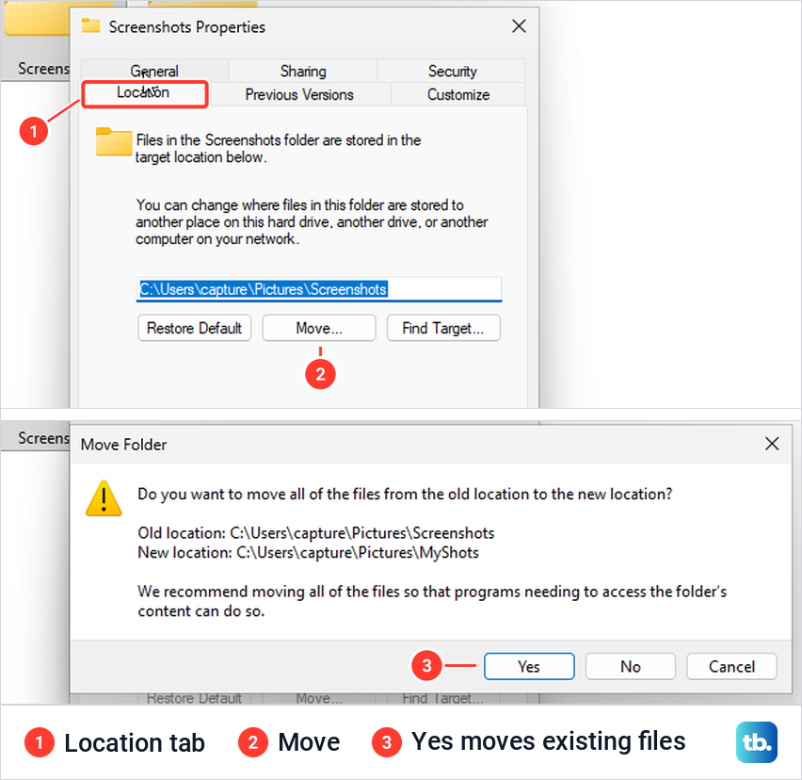Click the folder icon in the Properties title bar
Viewport: 802px width, 780px height.
(91, 25)
